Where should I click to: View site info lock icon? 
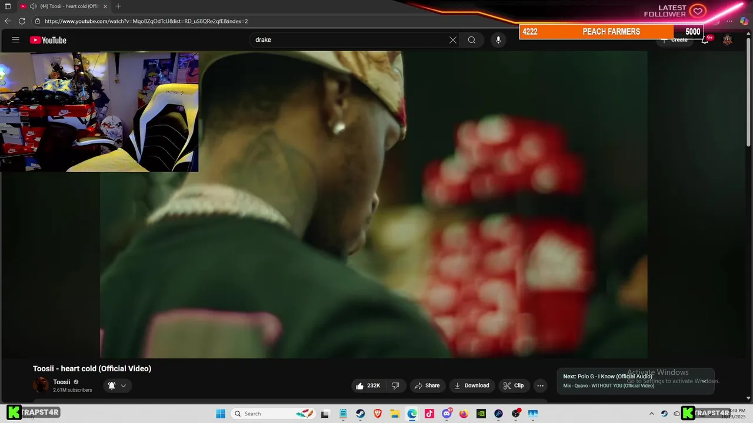38,21
